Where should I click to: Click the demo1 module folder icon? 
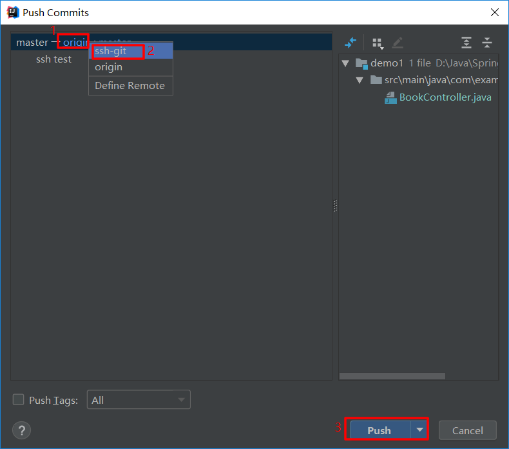pos(361,63)
